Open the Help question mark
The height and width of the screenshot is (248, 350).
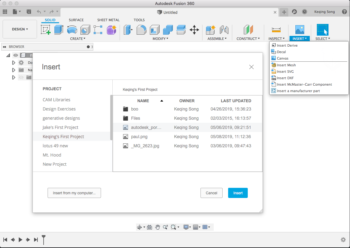click(344, 12)
